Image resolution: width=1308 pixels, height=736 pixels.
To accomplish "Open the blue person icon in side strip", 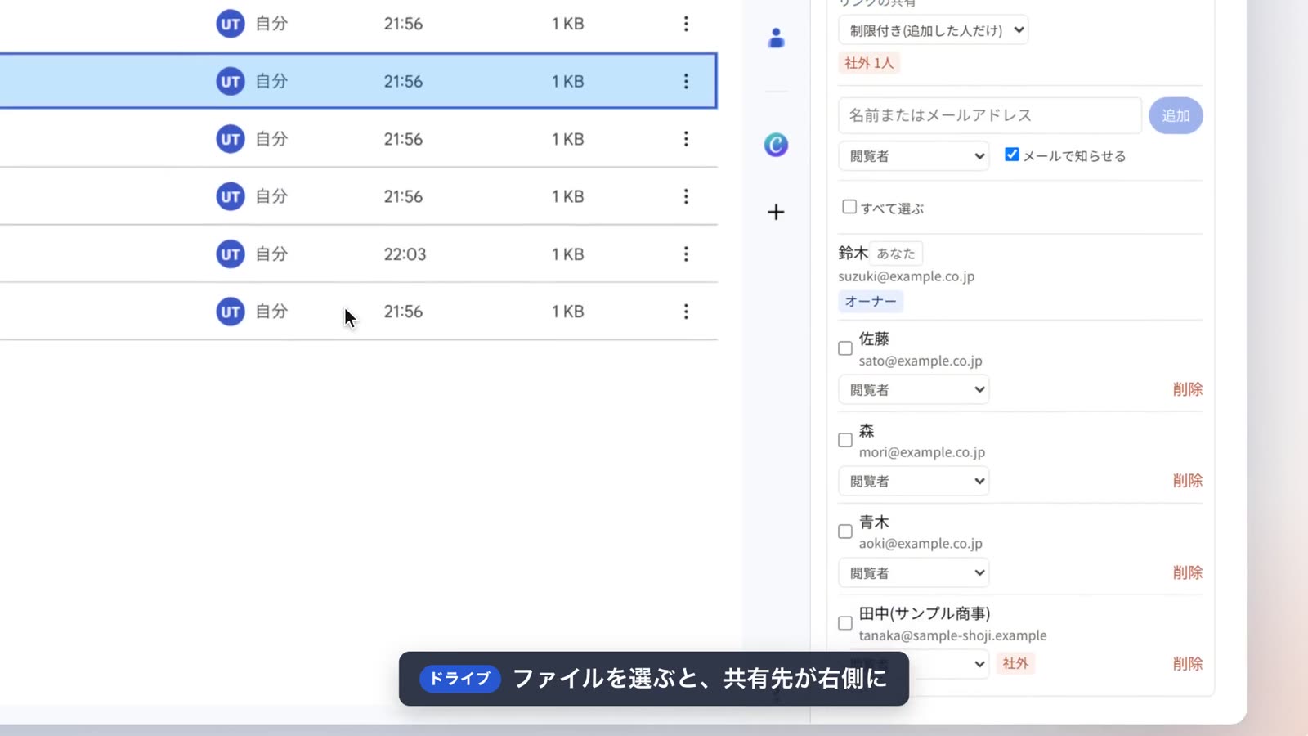I will [x=776, y=38].
